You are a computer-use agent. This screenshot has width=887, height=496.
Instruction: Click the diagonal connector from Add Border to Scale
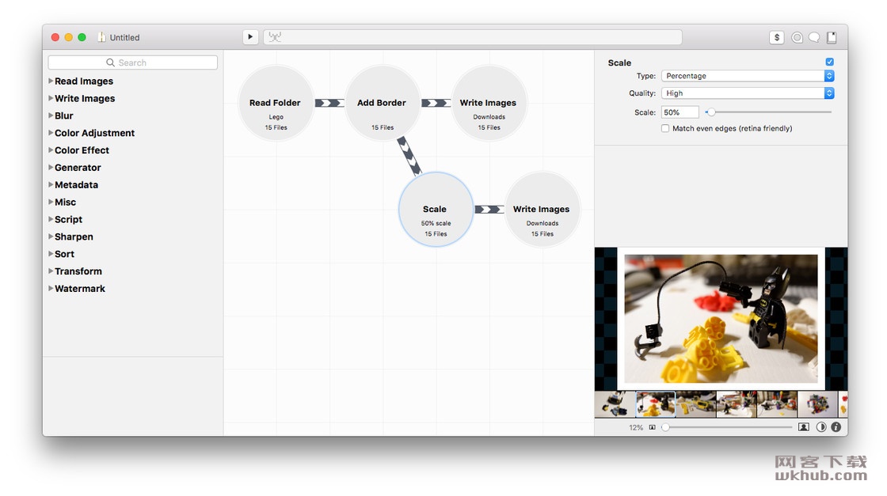(x=409, y=155)
